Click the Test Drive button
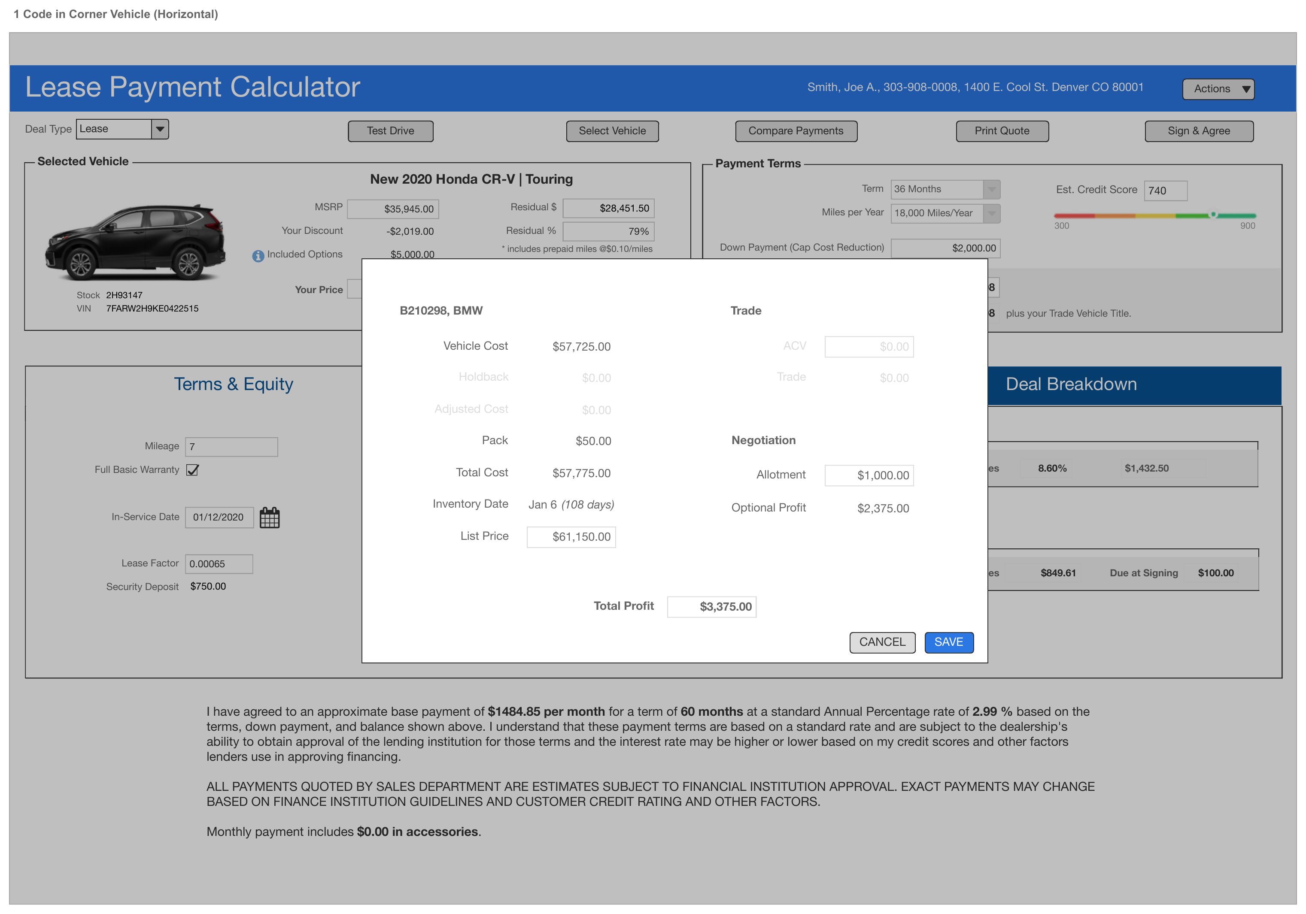Image resolution: width=1306 pixels, height=914 pixels. coord(390,131)
